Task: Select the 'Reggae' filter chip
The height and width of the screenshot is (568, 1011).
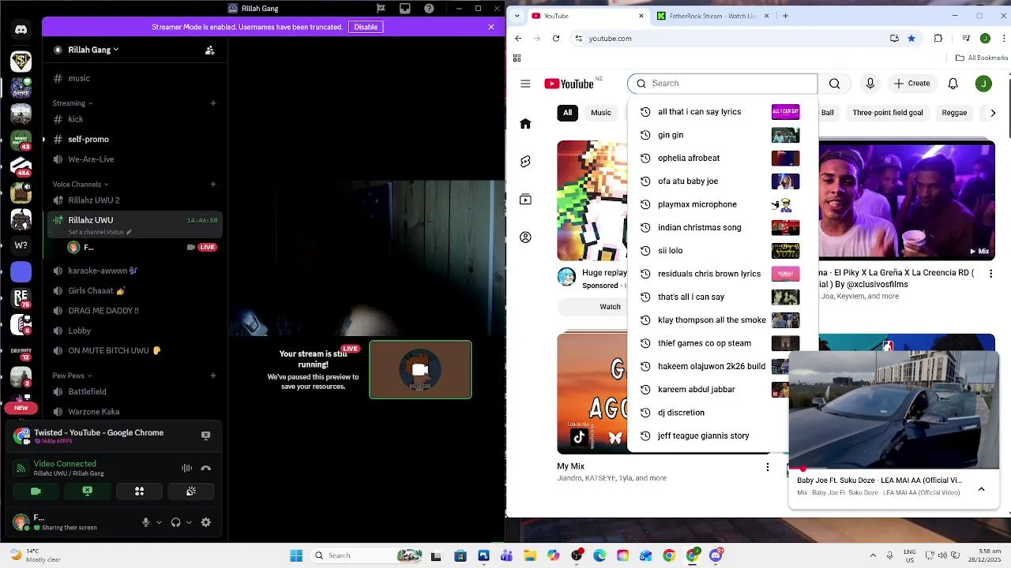Action: pos(954,113)
